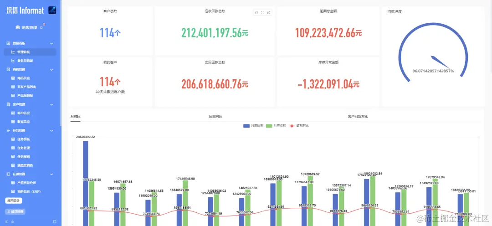Click the line-chart icon of 管理看板
Screen dimensions: 492x226
point(13,52)
